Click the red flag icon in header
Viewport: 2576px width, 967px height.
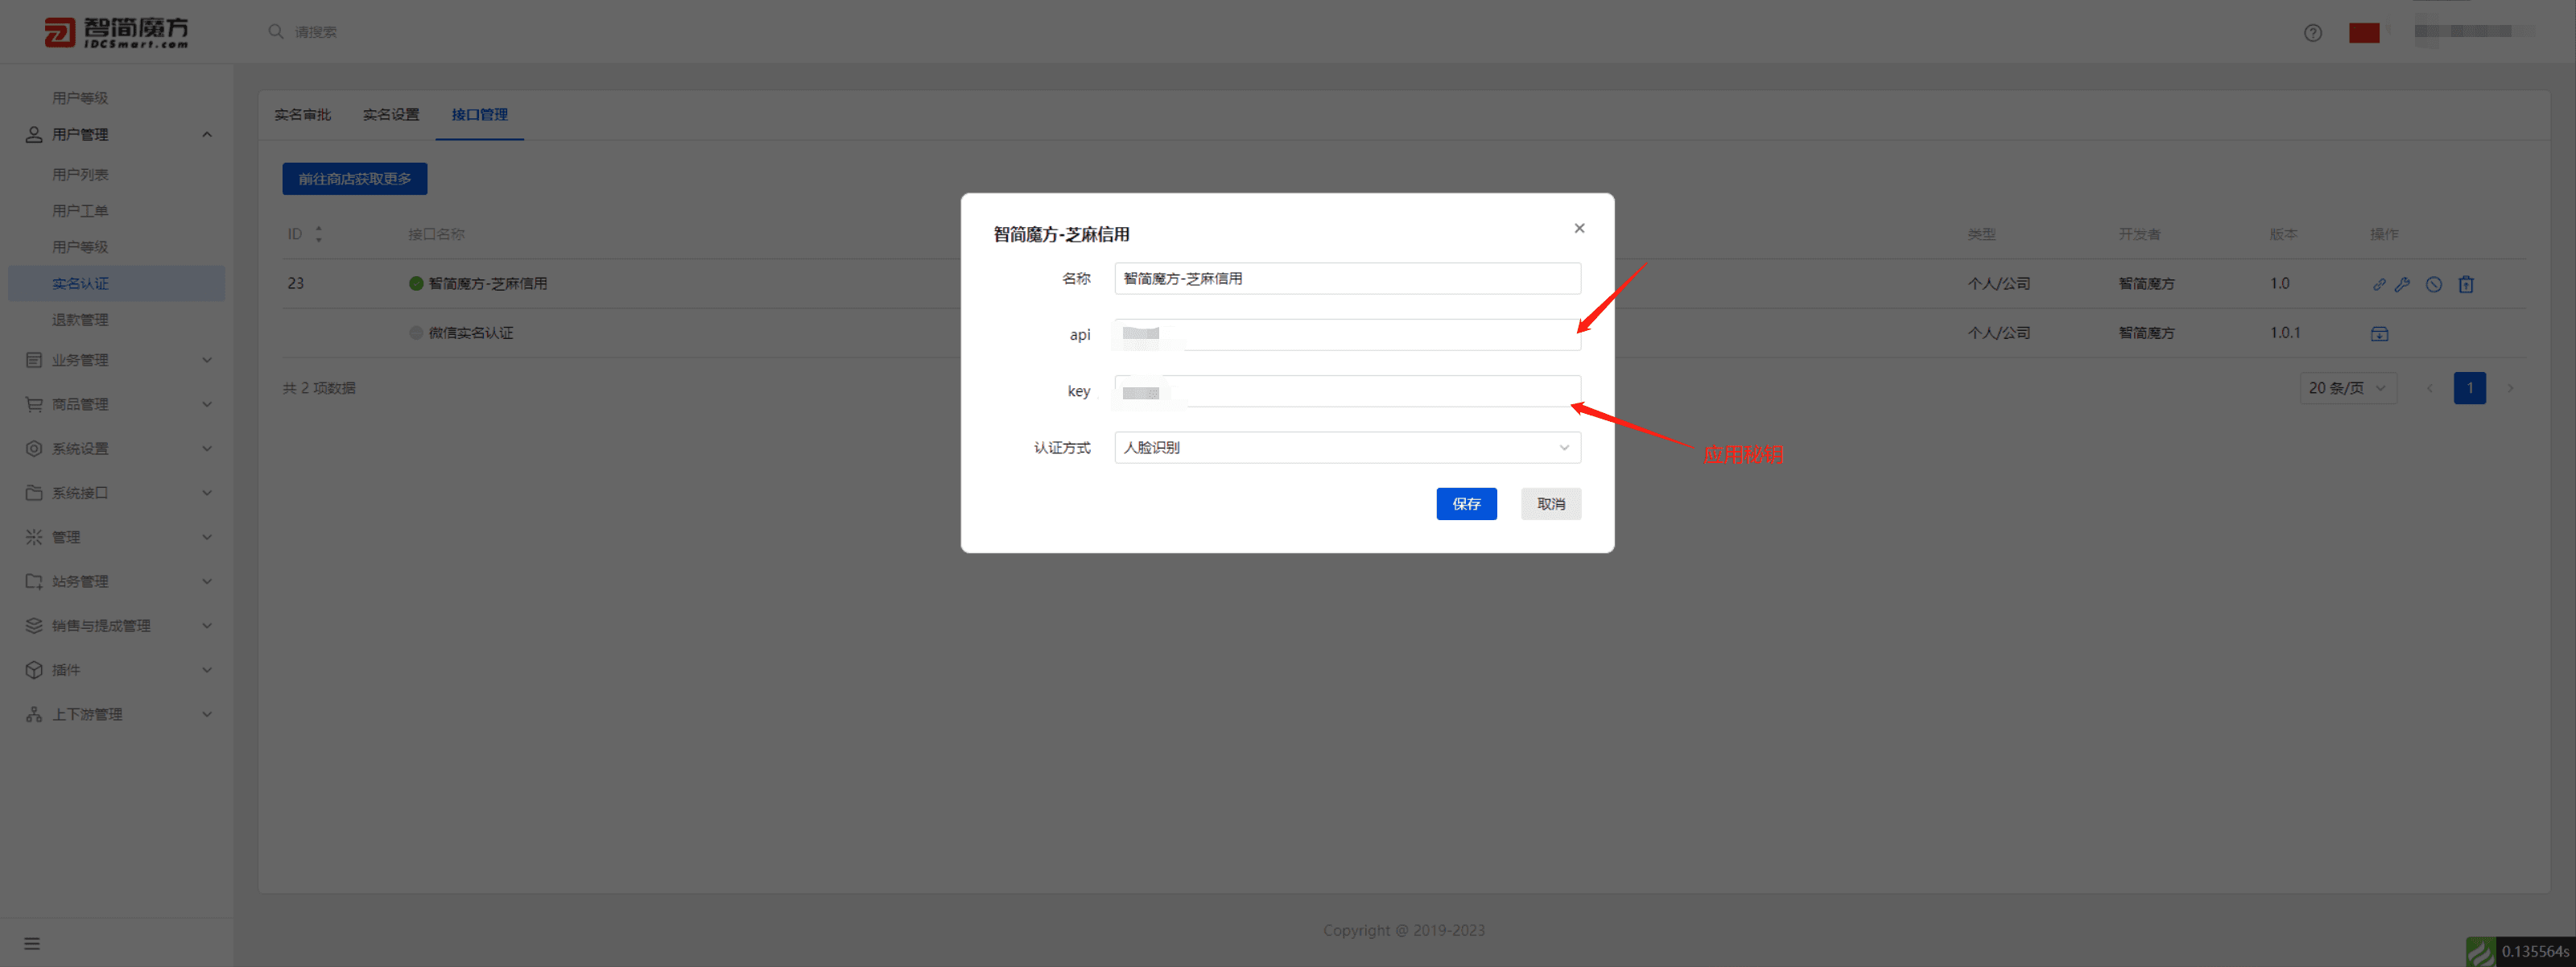2363,33
